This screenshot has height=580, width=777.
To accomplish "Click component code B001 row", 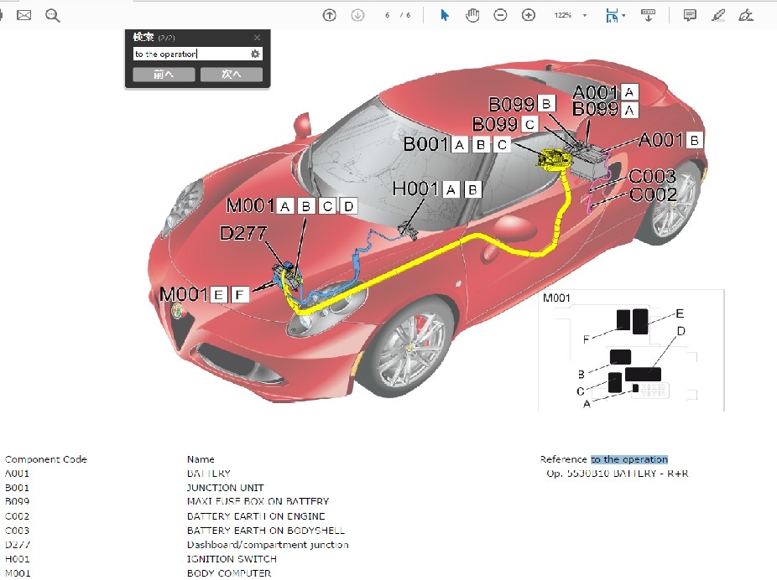I will [x=17, y=488].
